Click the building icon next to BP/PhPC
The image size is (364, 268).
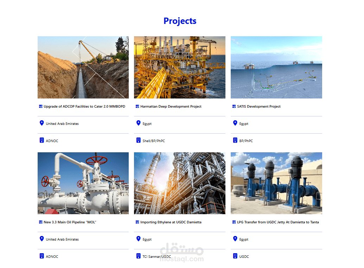pyautogui.click(x=235, y=140)
